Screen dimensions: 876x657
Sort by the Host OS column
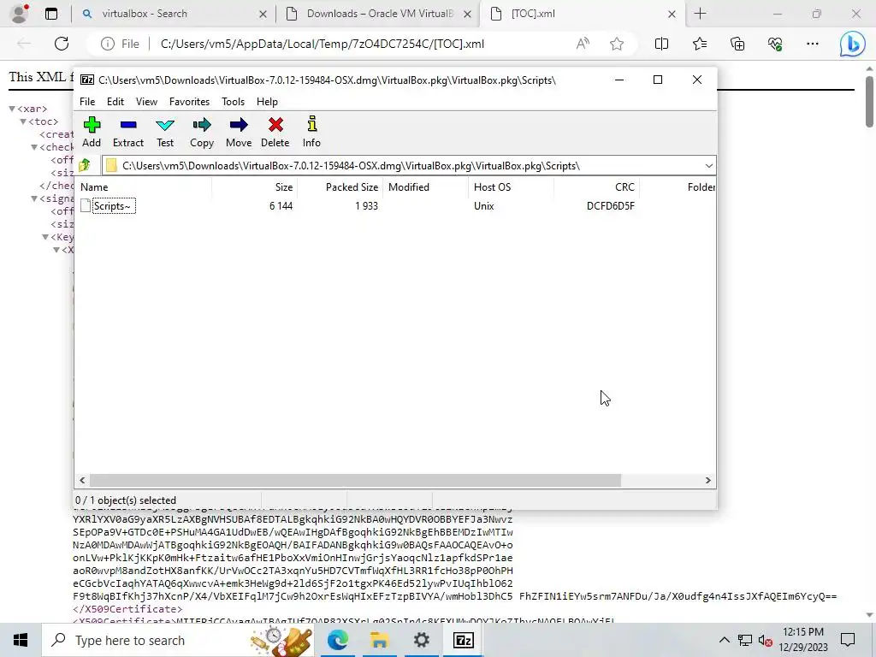(x=512, y=187)
